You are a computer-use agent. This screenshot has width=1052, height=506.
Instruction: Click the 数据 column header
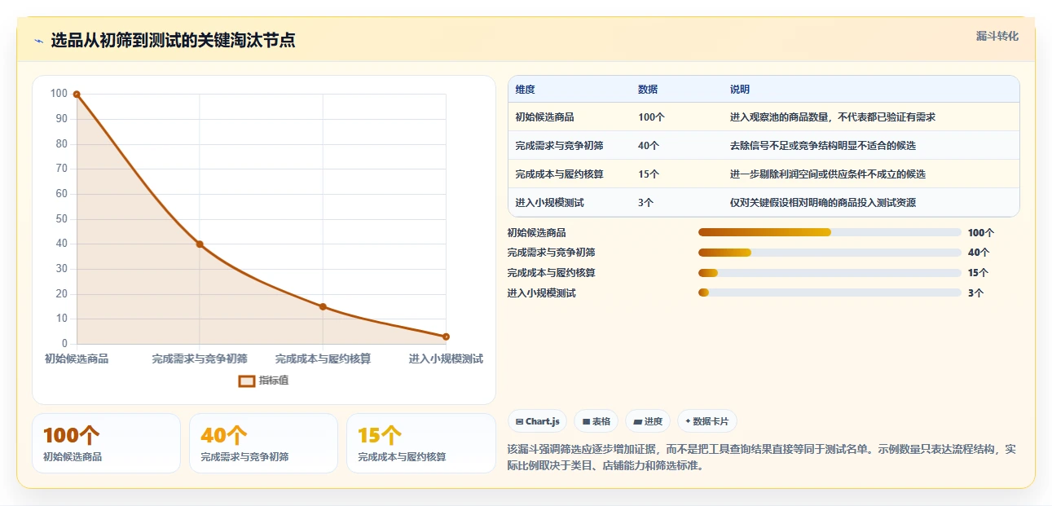tap(648, 90)
